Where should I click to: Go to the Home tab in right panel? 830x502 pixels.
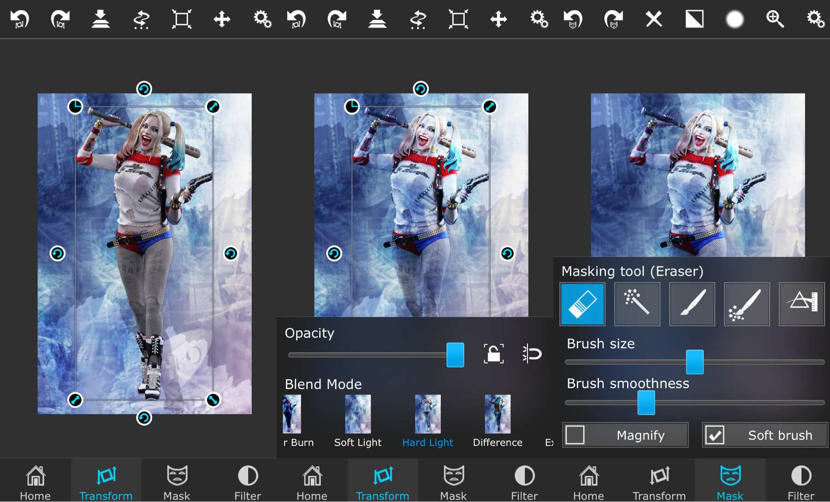[589, 482]
